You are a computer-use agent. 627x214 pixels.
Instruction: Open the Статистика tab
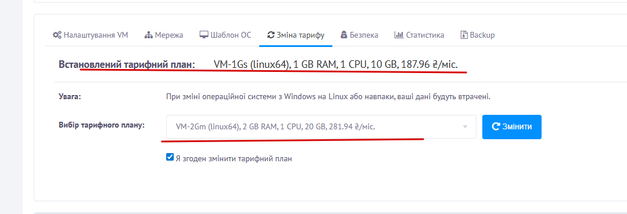click(419, 35)
